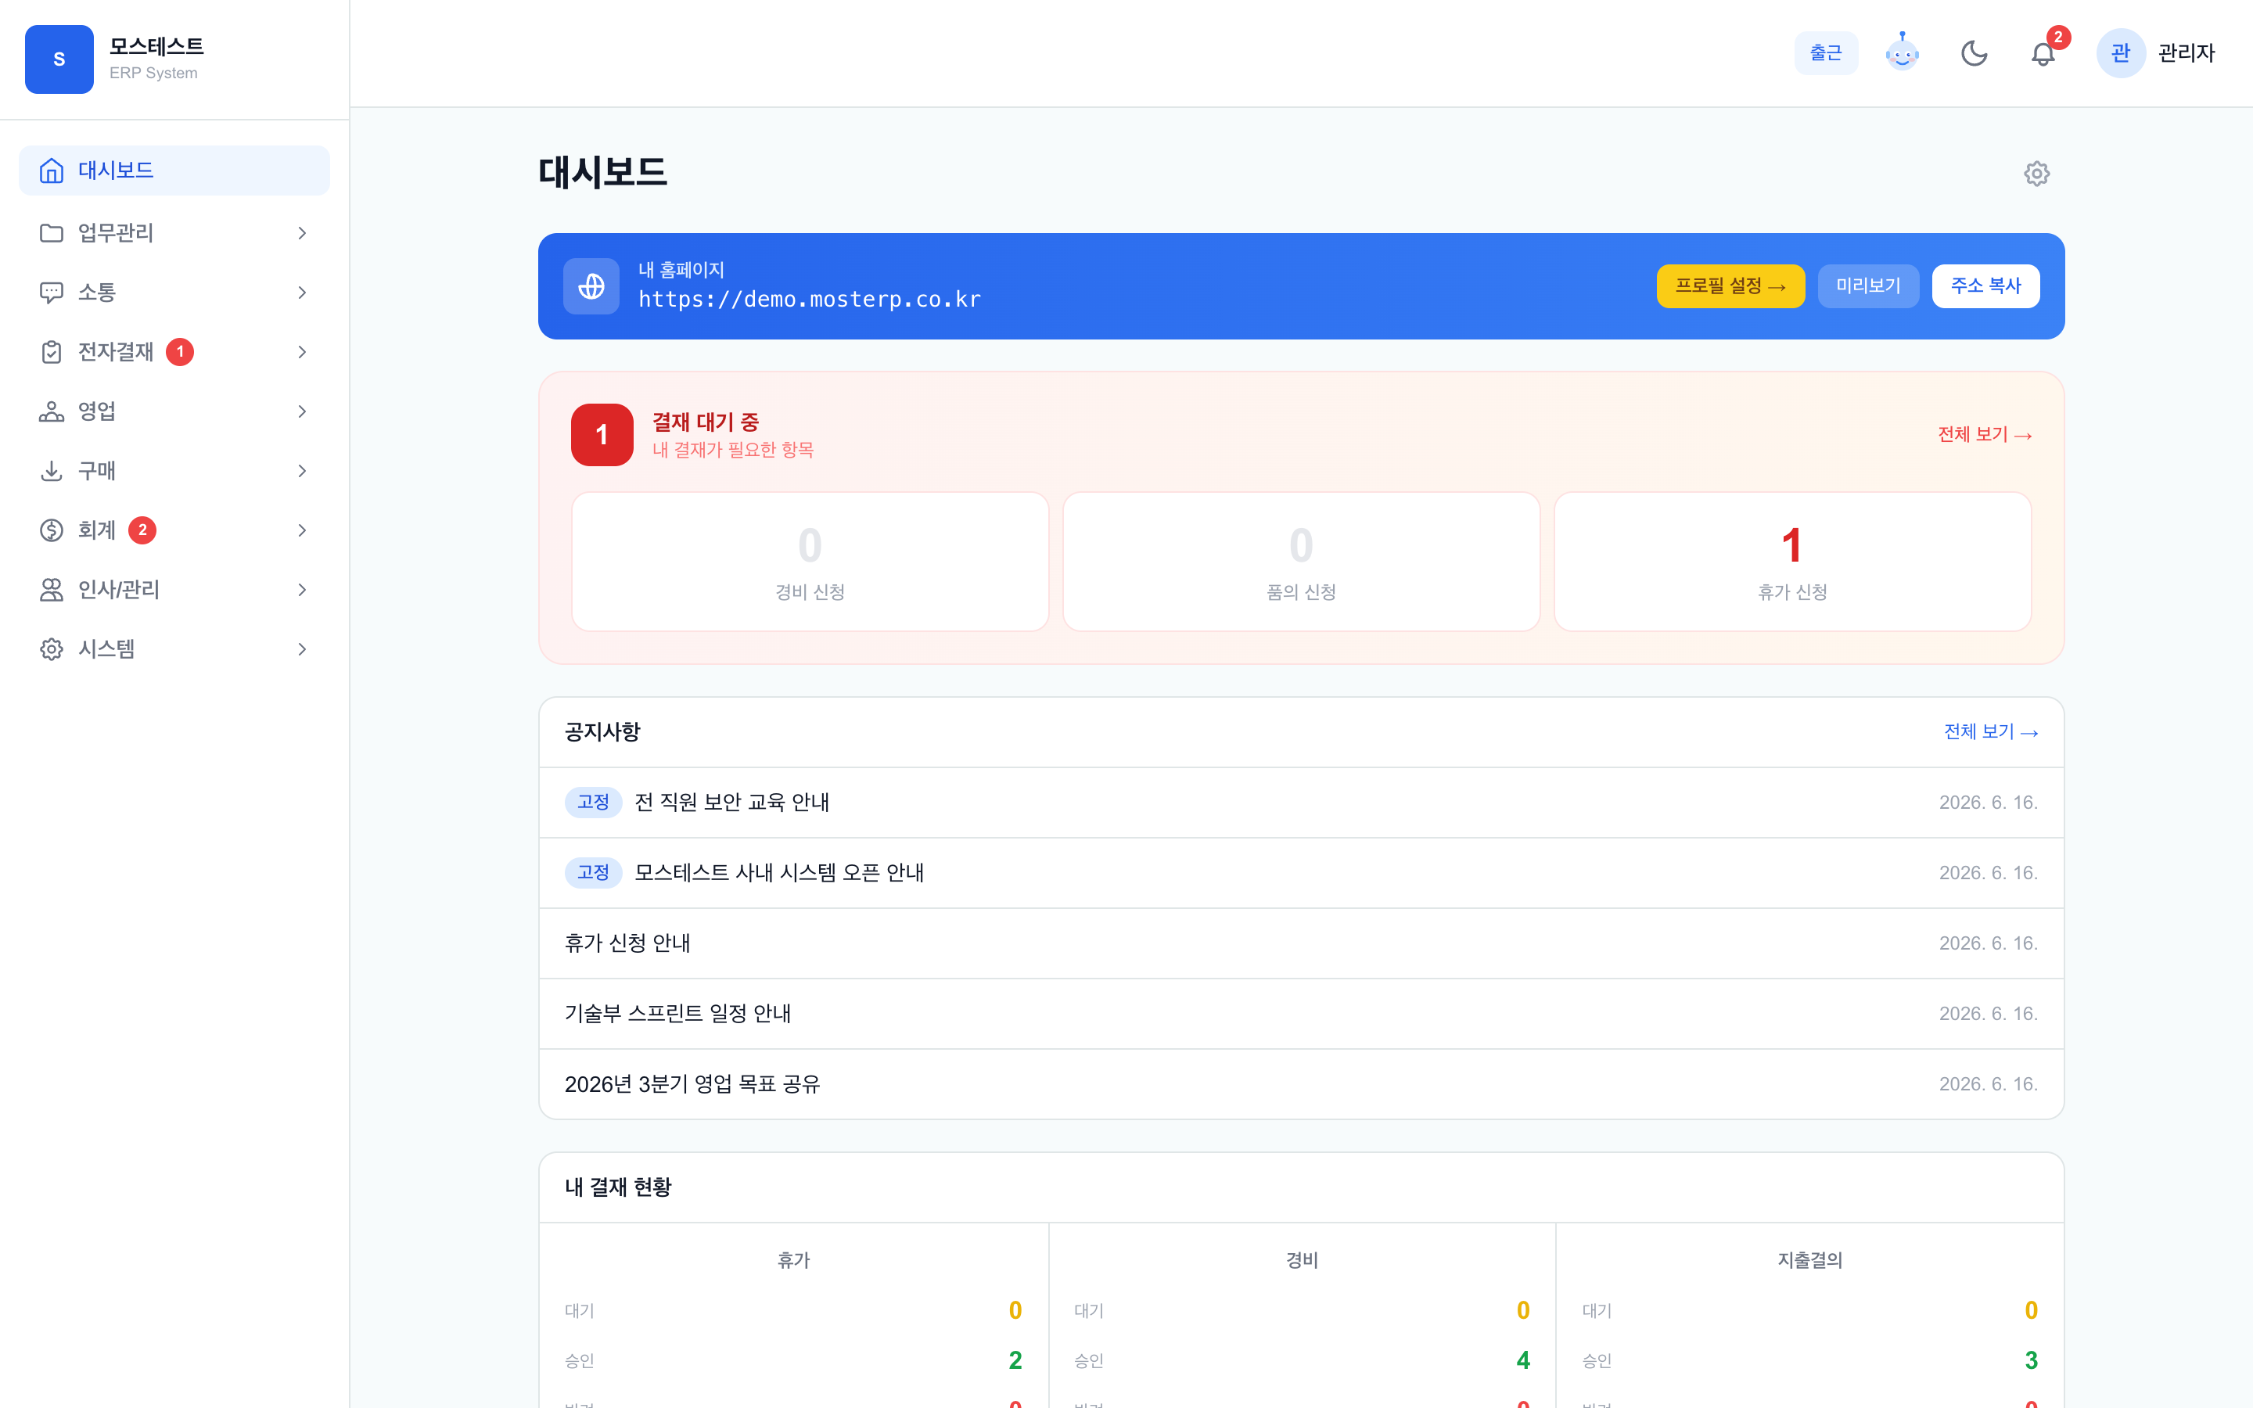This screenshot has width=2253, height=1408.
Task: Click the blue S company logo
Action: tap(59, 59)
